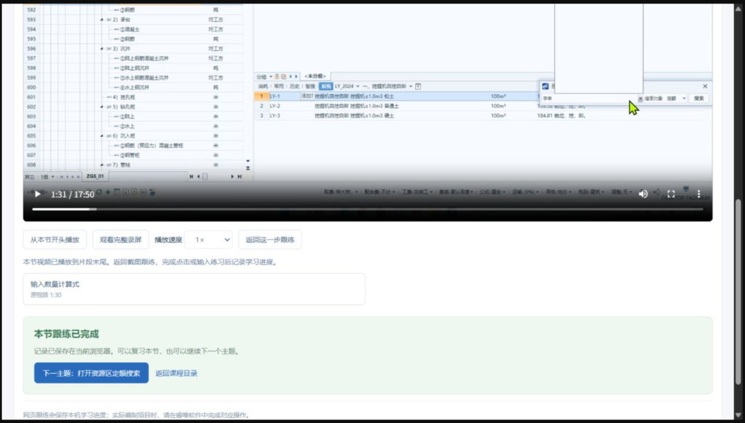745x423 pixels.
Task: Click the 观看完整录屏 button
Action: pos(121,240)
